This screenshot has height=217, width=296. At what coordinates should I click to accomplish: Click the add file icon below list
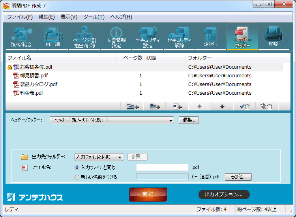coord(132,107)
